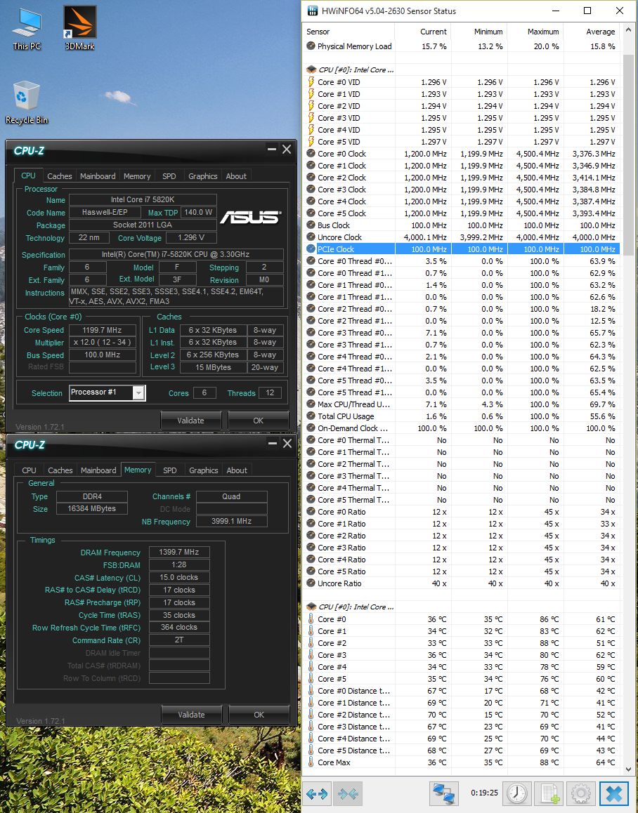The height and width of the screenshot is (813, 638).
Task: Click the ASUS logo in CPU-Z
Action: [249, 217]
